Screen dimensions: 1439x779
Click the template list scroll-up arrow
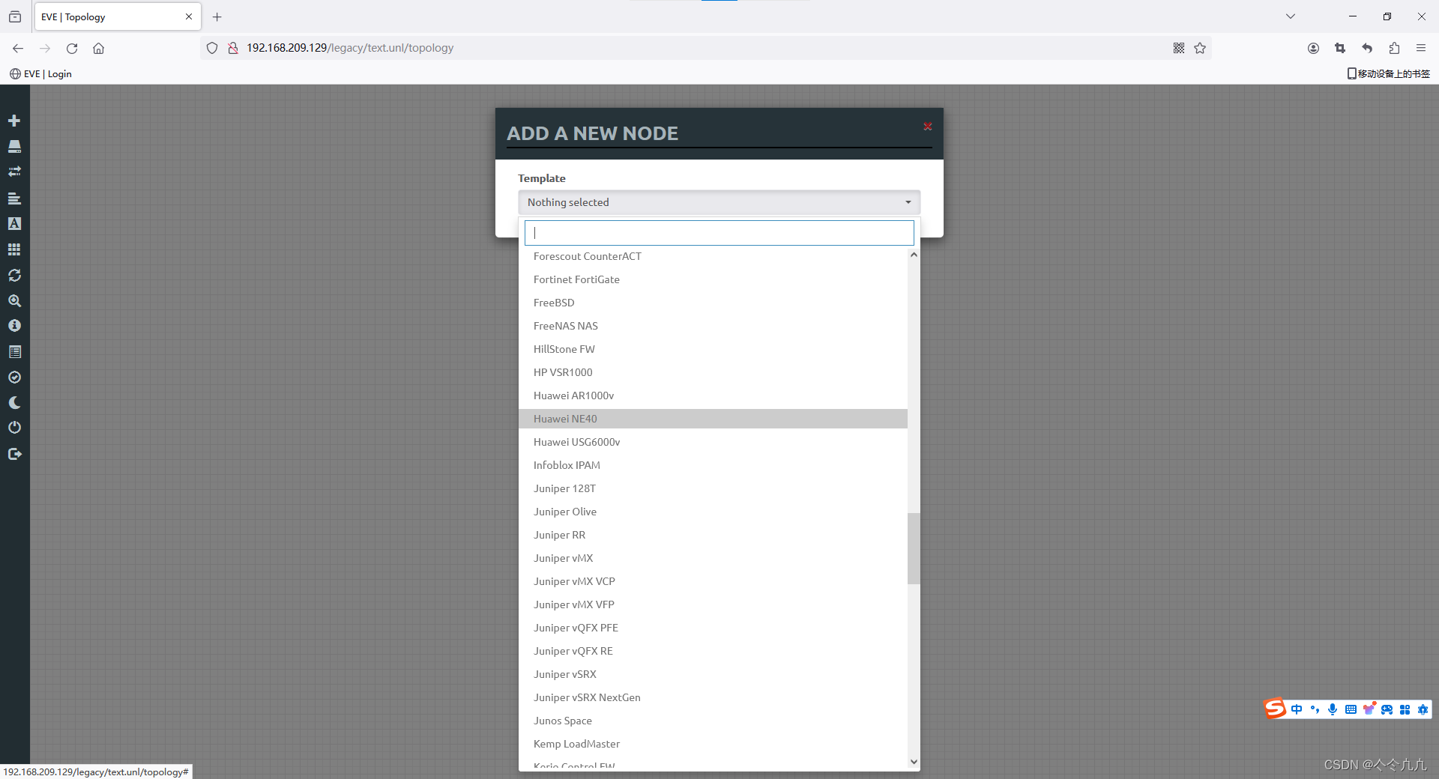pos(914,255)
